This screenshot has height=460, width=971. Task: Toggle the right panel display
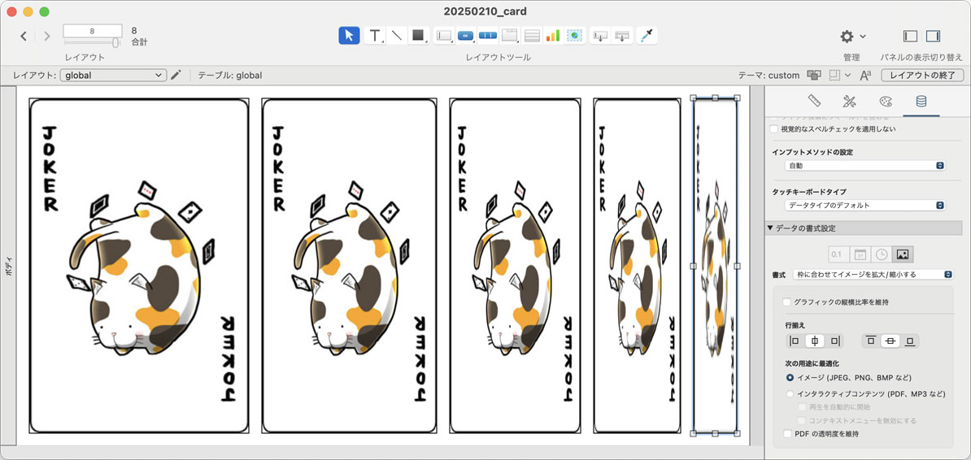[933, 36]
